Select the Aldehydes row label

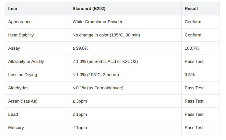coord(18,88)
